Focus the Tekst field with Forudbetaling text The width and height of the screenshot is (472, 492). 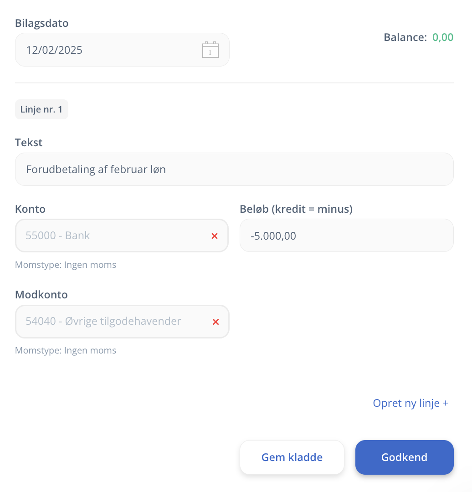234,169
